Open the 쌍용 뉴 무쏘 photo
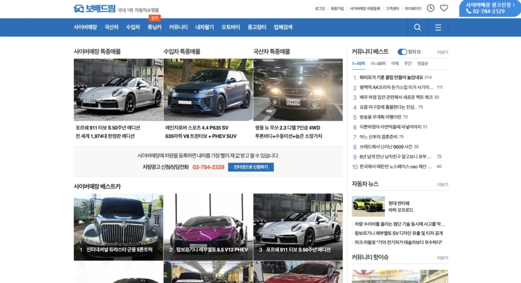 pos(298,90)
